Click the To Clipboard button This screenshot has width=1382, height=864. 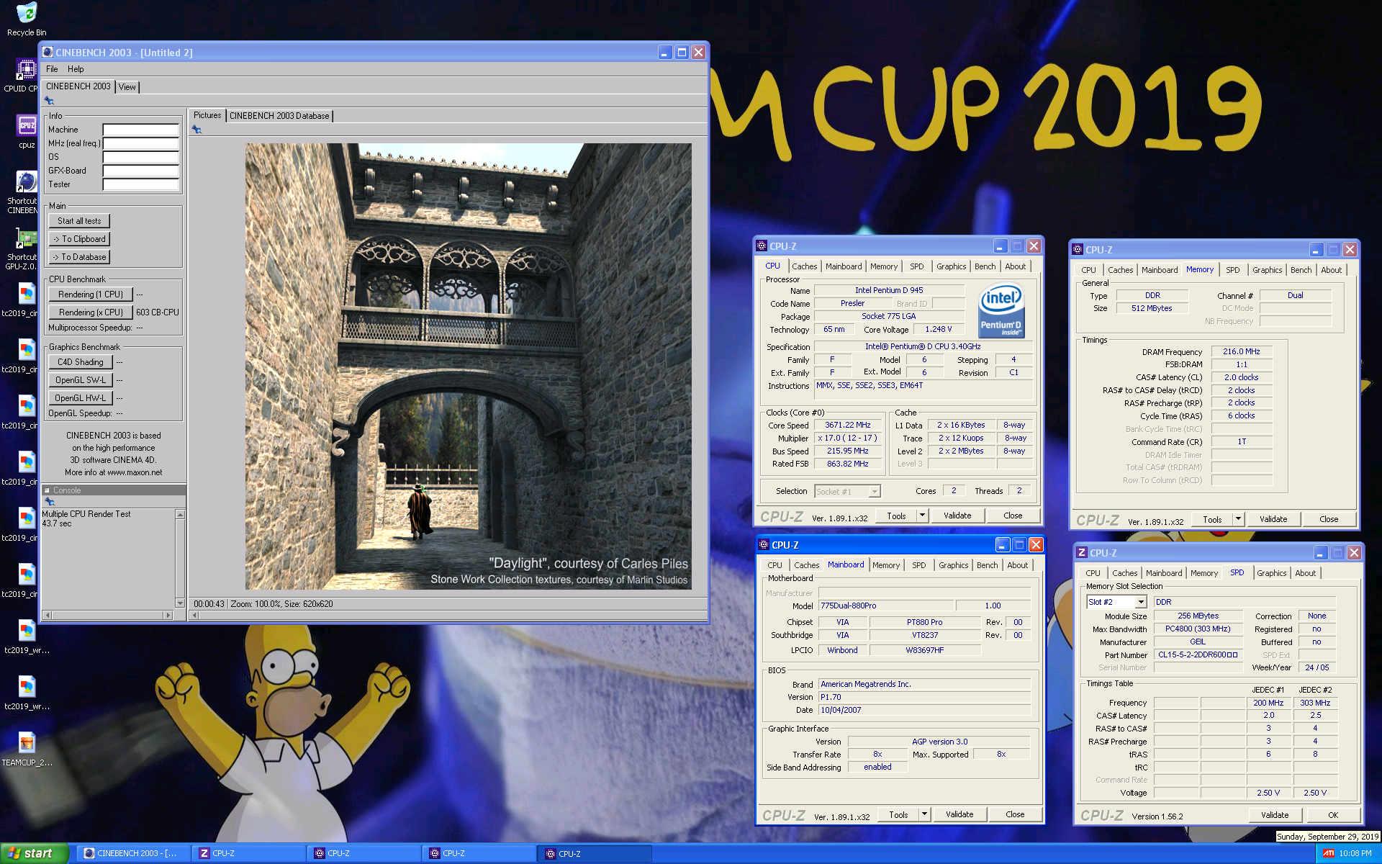click(79, 239)
